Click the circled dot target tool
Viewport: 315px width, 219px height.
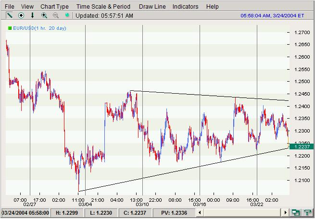click(x=21, y=15)
